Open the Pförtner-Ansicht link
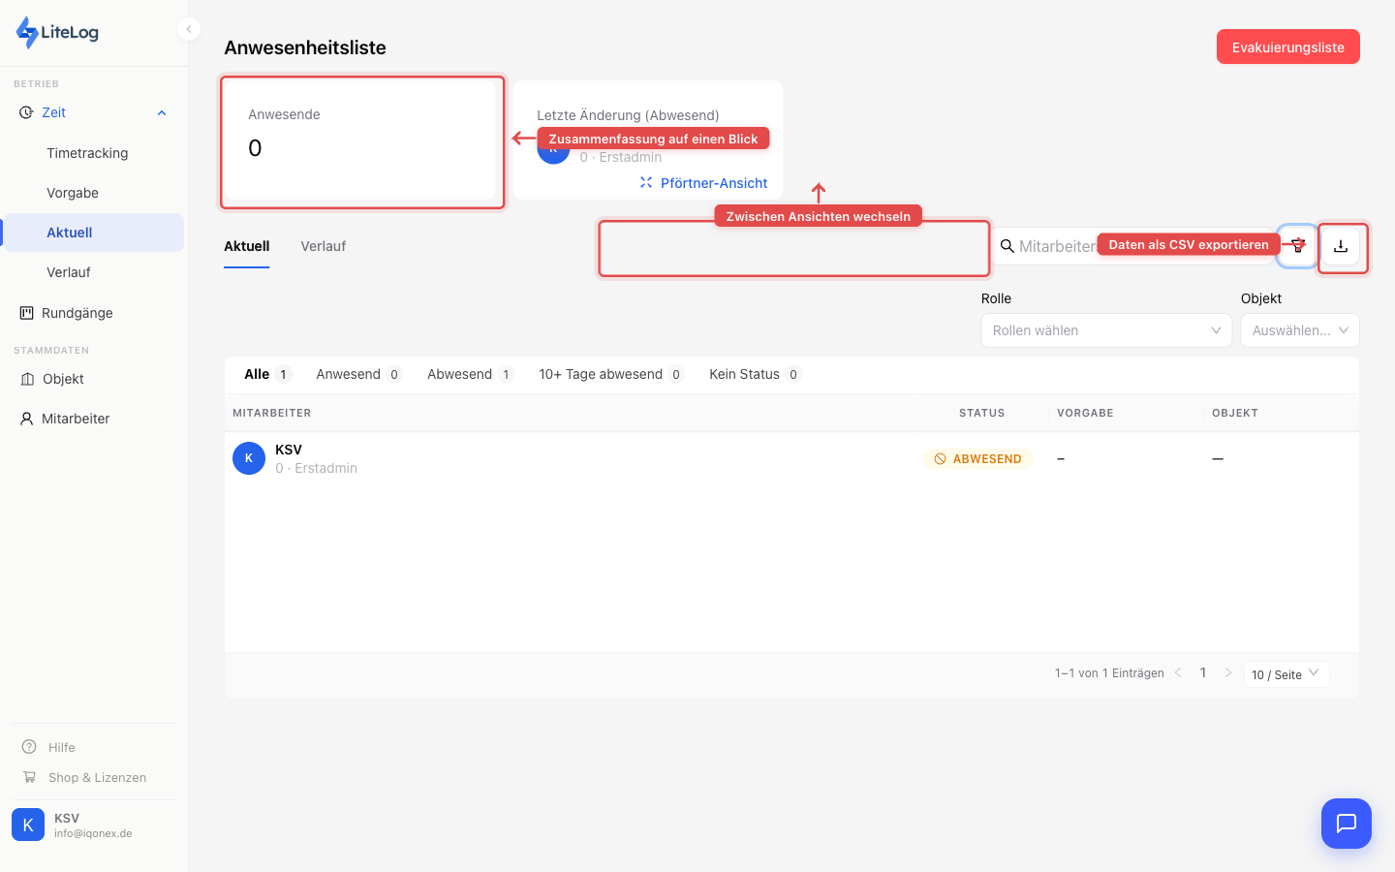This screenshot has height=872, width=1395. tap(713, 183)
